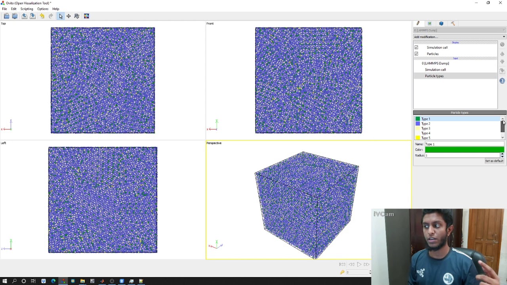Open the Windows taskbar search
507x285 pixels.
14,281
